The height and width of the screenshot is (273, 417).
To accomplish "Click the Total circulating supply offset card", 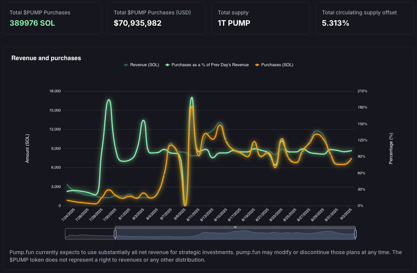I will 364,19.
